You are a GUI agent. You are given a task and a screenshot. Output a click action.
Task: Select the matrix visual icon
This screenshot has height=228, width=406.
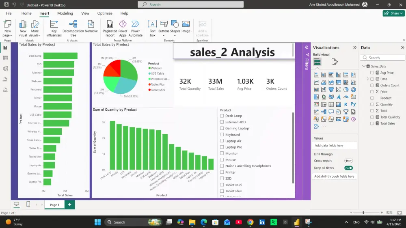[x=339, y=104]
